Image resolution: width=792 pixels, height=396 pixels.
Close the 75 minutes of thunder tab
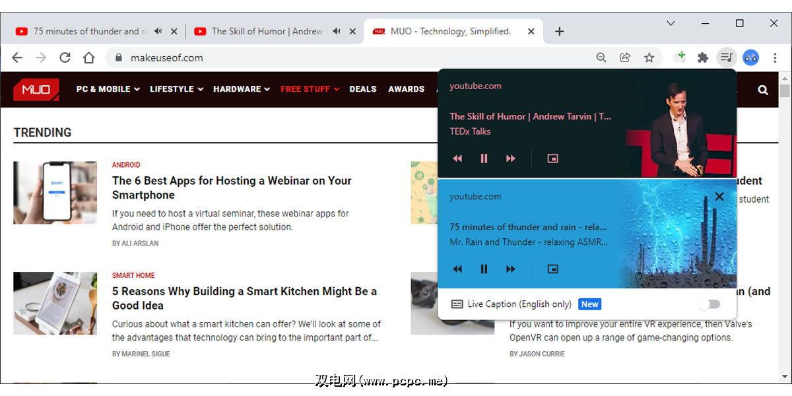174,31
